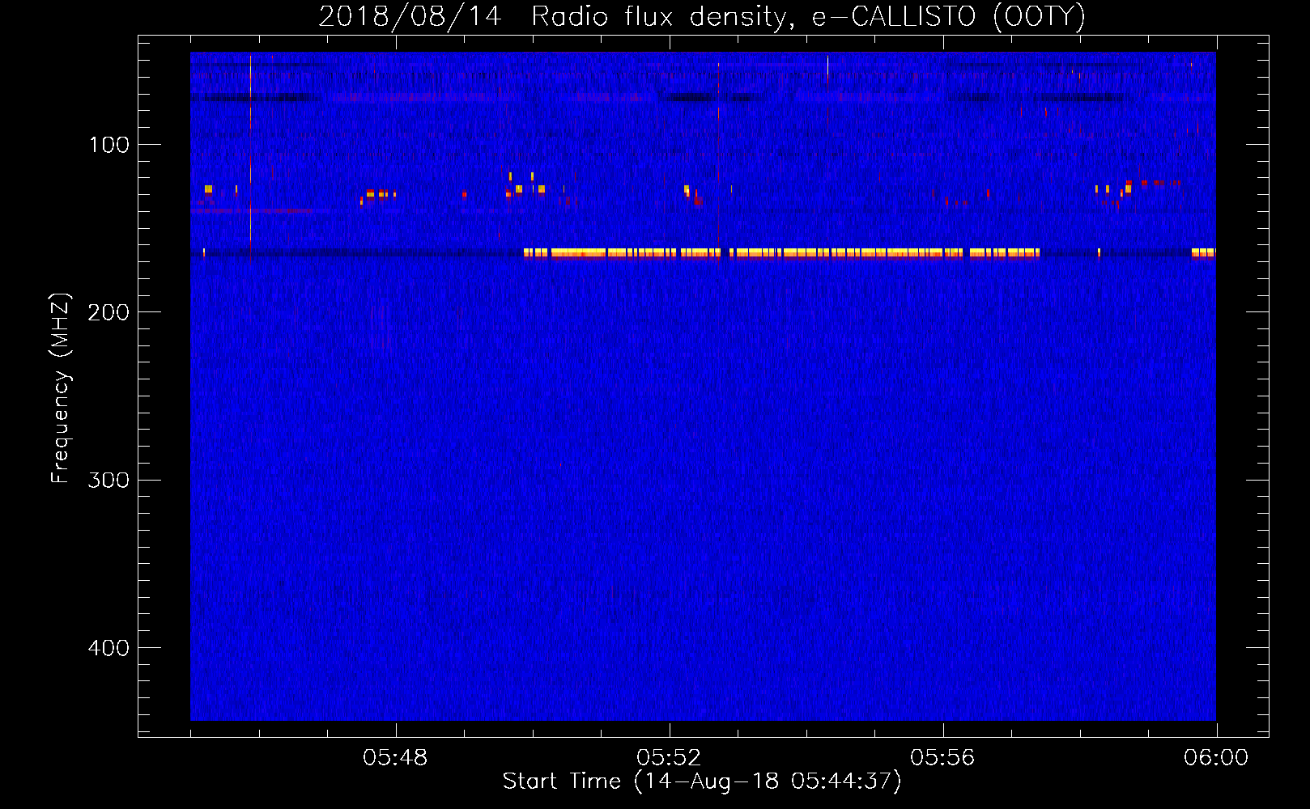Click the 05:48 time tick label

[x=395, y=758]
